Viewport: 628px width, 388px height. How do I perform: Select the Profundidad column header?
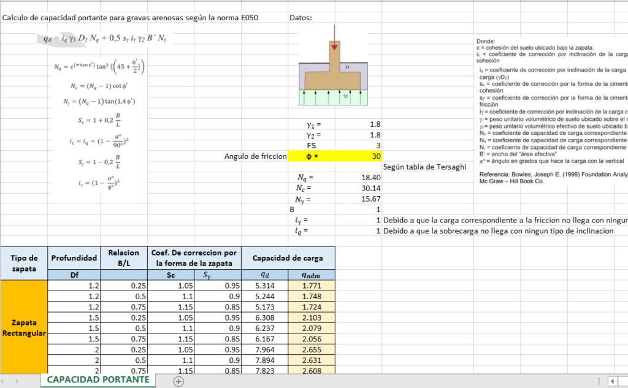(74, 258)
